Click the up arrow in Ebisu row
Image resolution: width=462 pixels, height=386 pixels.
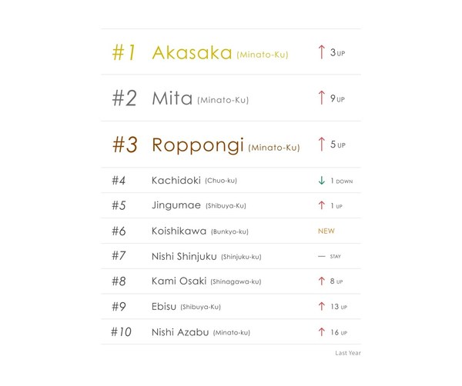point(321,307)
